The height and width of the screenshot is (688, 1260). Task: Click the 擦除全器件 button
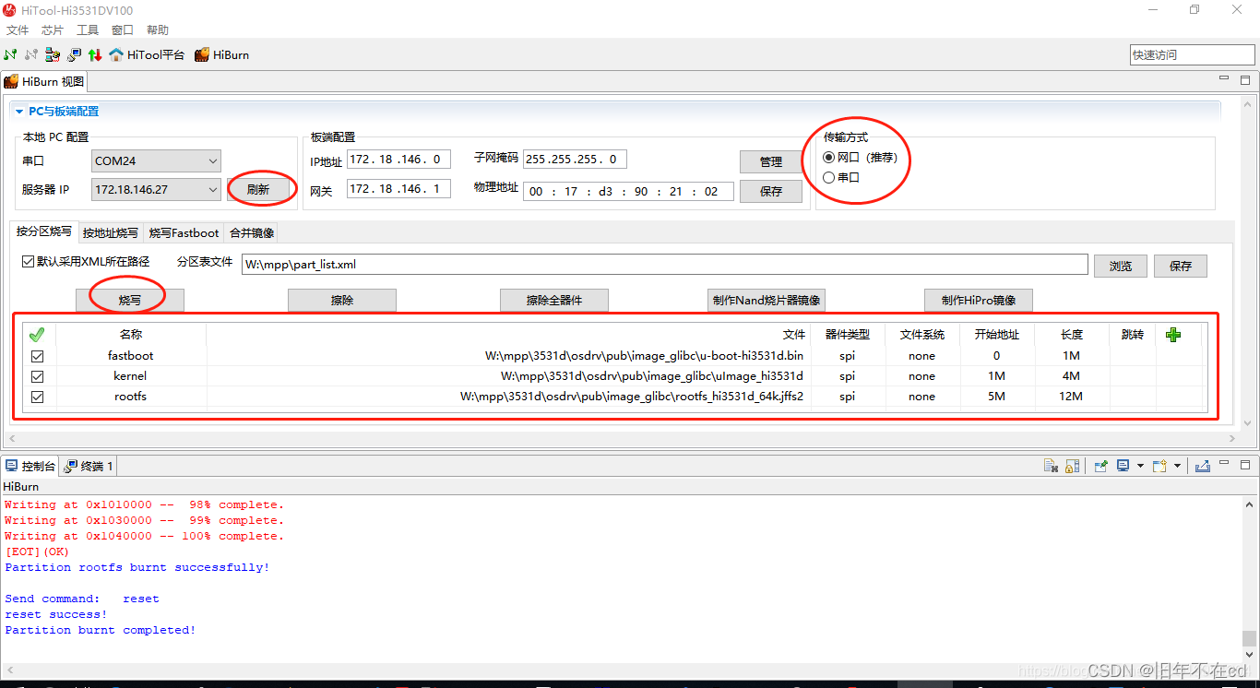[x=554, y=300]
